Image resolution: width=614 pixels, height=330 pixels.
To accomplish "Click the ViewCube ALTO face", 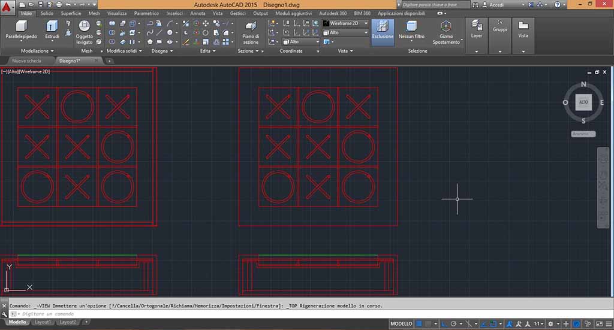I will coord(583,102).
